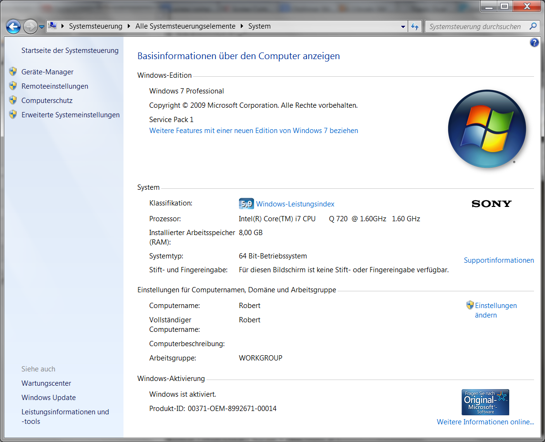Close the System window
Image resolution: width=545 pixels, height=442 pixels.
click(x=526, y=6)
